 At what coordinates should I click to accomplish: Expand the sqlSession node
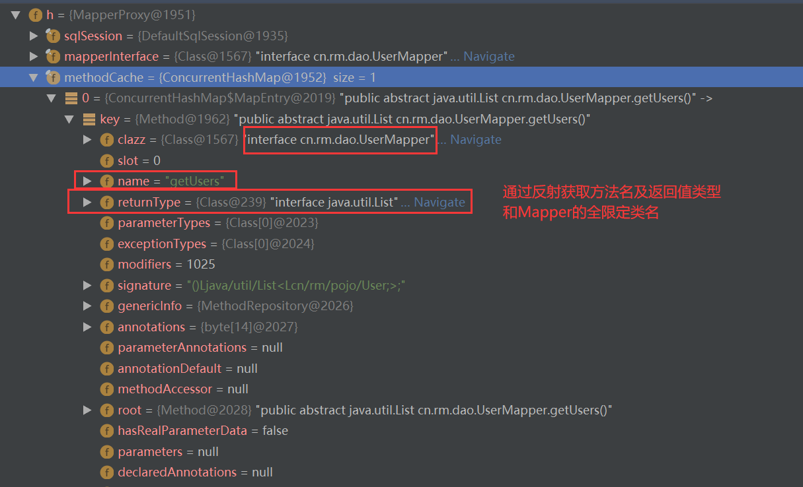(34, 36)
